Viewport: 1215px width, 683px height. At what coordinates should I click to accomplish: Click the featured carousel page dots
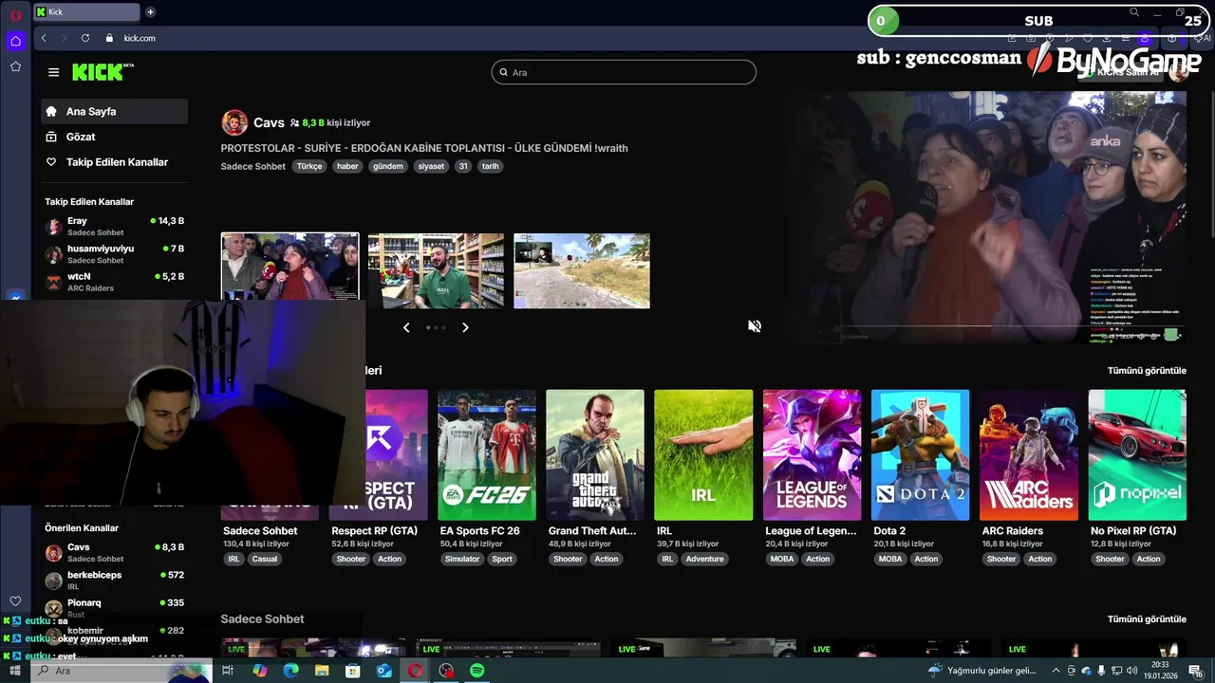436,327
